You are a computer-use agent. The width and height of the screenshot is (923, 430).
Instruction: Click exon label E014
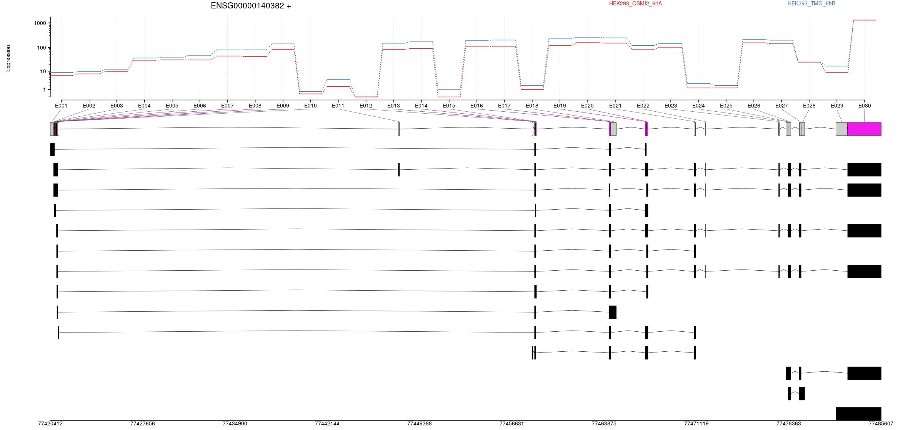(421, 106)
